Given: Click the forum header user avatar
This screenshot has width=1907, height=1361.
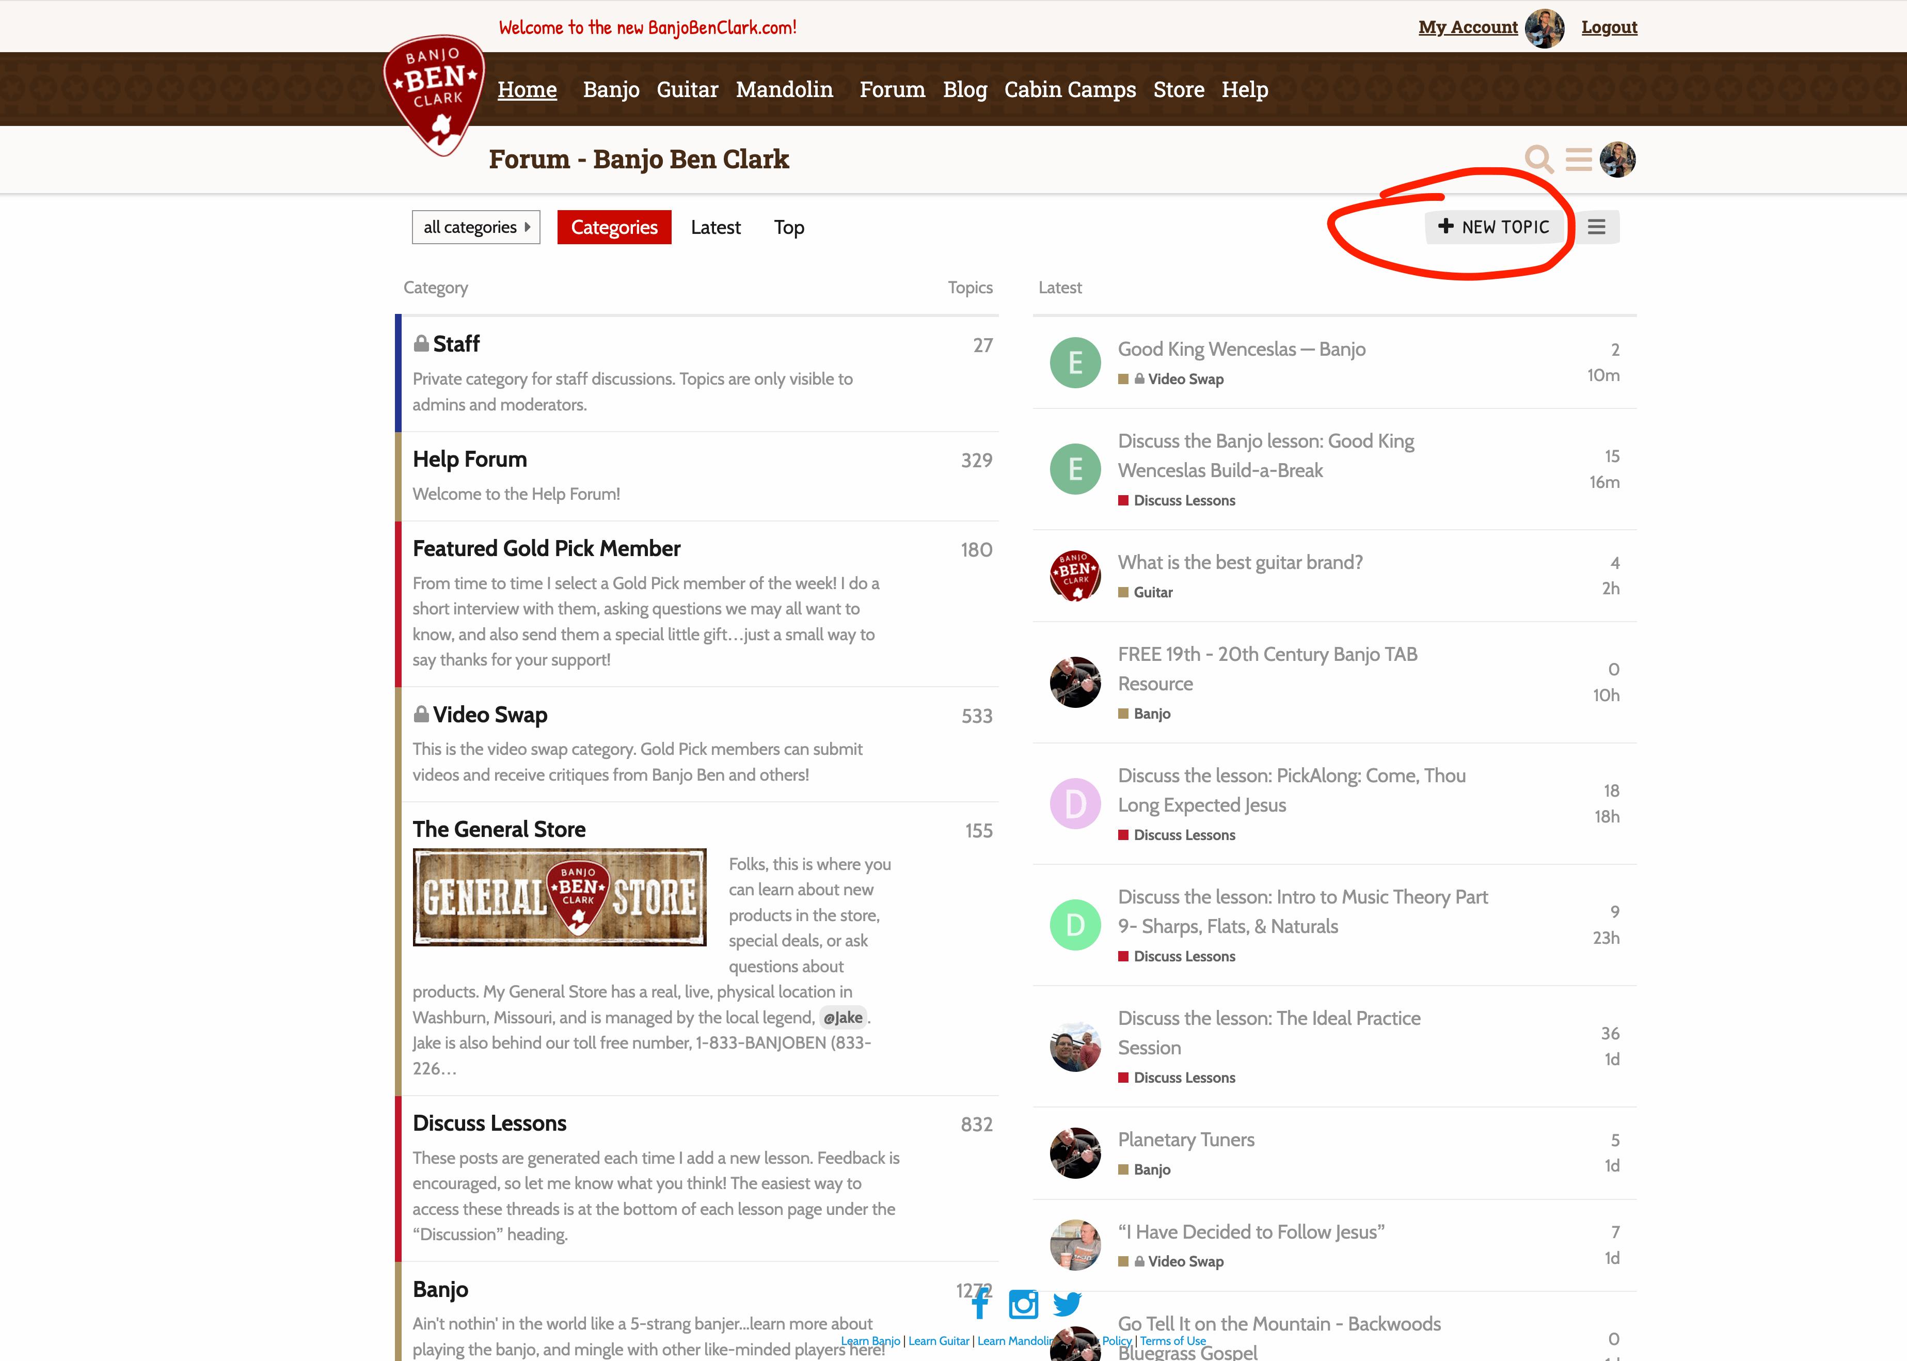Looking at the screenshot, I should coord(1617,159).
